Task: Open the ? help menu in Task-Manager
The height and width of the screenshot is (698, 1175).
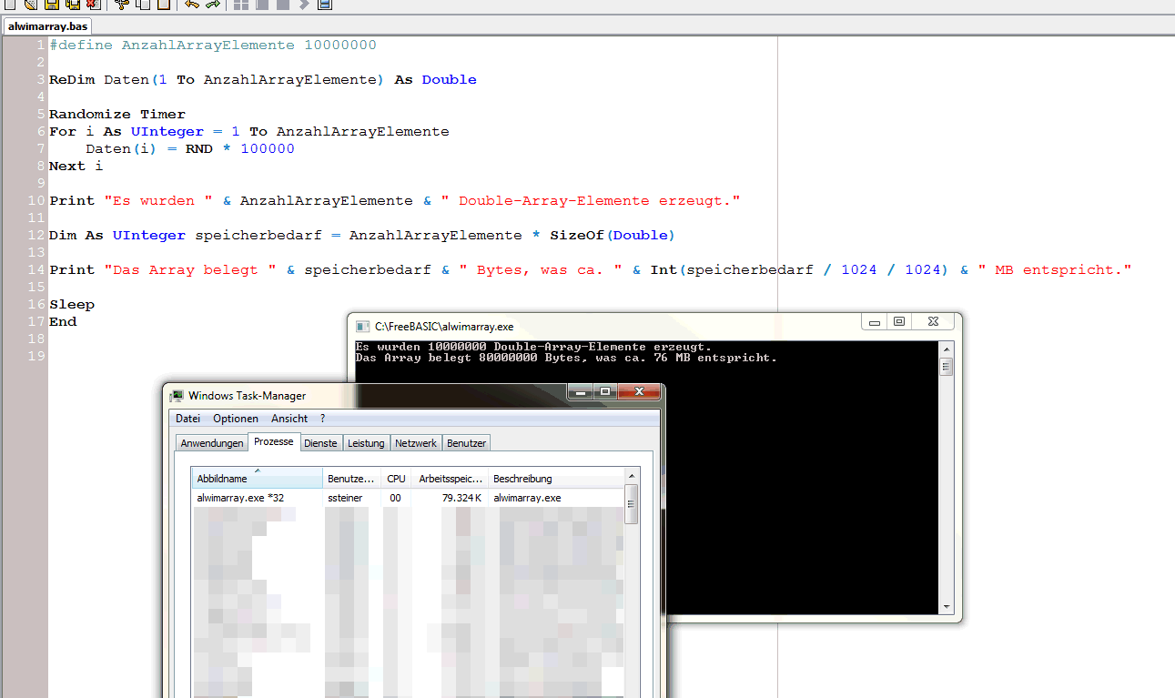Action: pyautogui.click(x=322, y=419)
